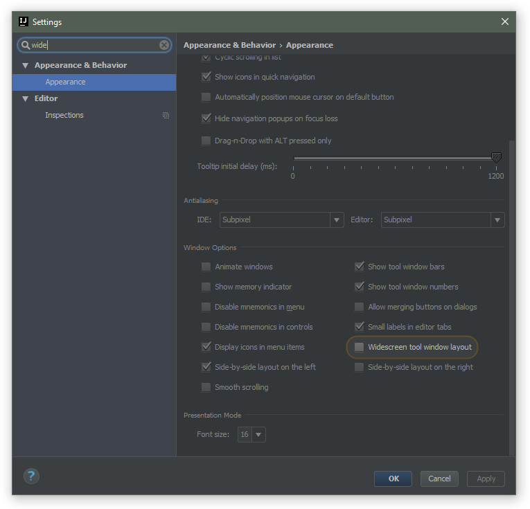Screen dimensions: 530x509
Task: Click the IntelliJ logo in title bar
Action: click(x=23, y=21)
